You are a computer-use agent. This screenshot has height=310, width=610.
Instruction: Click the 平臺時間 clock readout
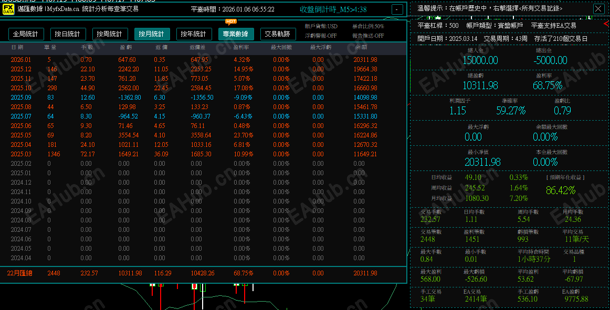[233, 9]
